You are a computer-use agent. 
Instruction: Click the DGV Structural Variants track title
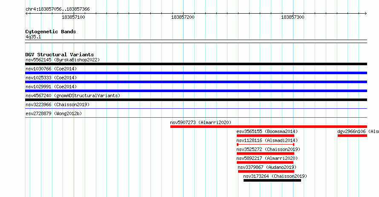(x=60, y=55)
